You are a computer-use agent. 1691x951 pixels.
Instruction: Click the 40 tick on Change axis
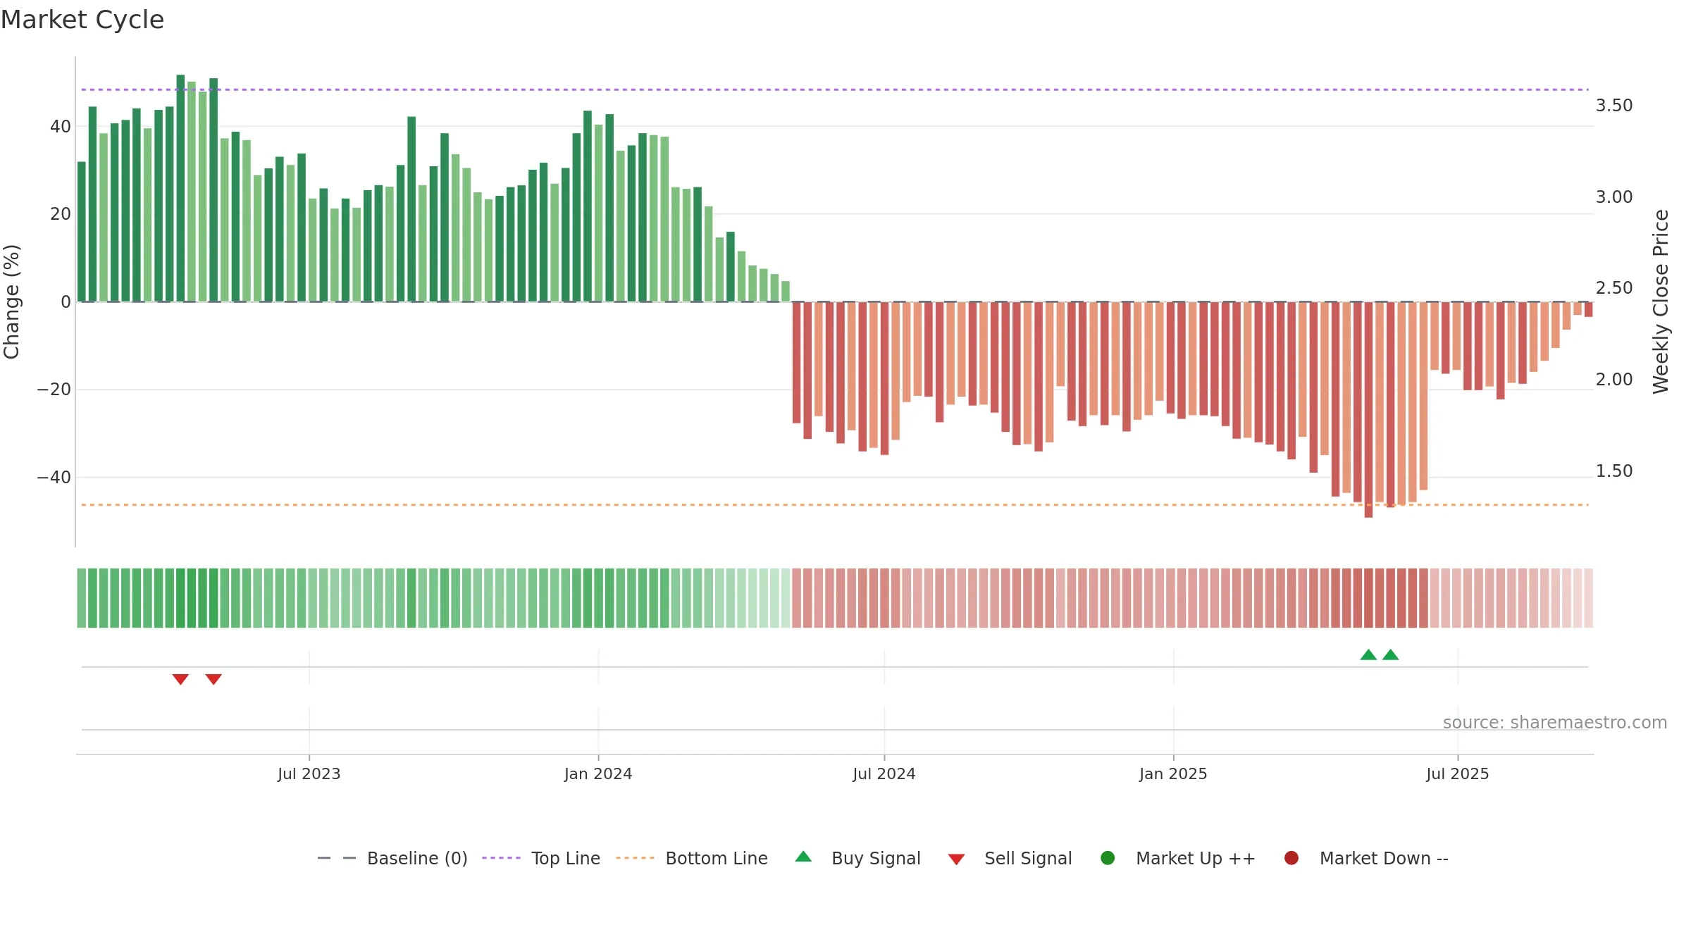point(61,127)
